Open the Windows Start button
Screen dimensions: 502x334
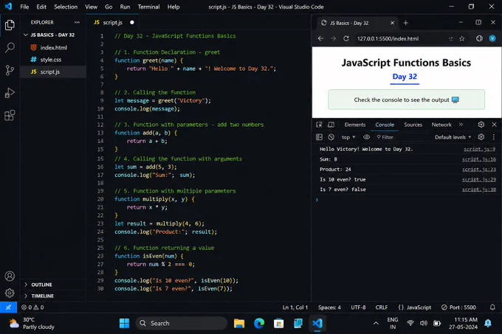(x=124, y=324)
